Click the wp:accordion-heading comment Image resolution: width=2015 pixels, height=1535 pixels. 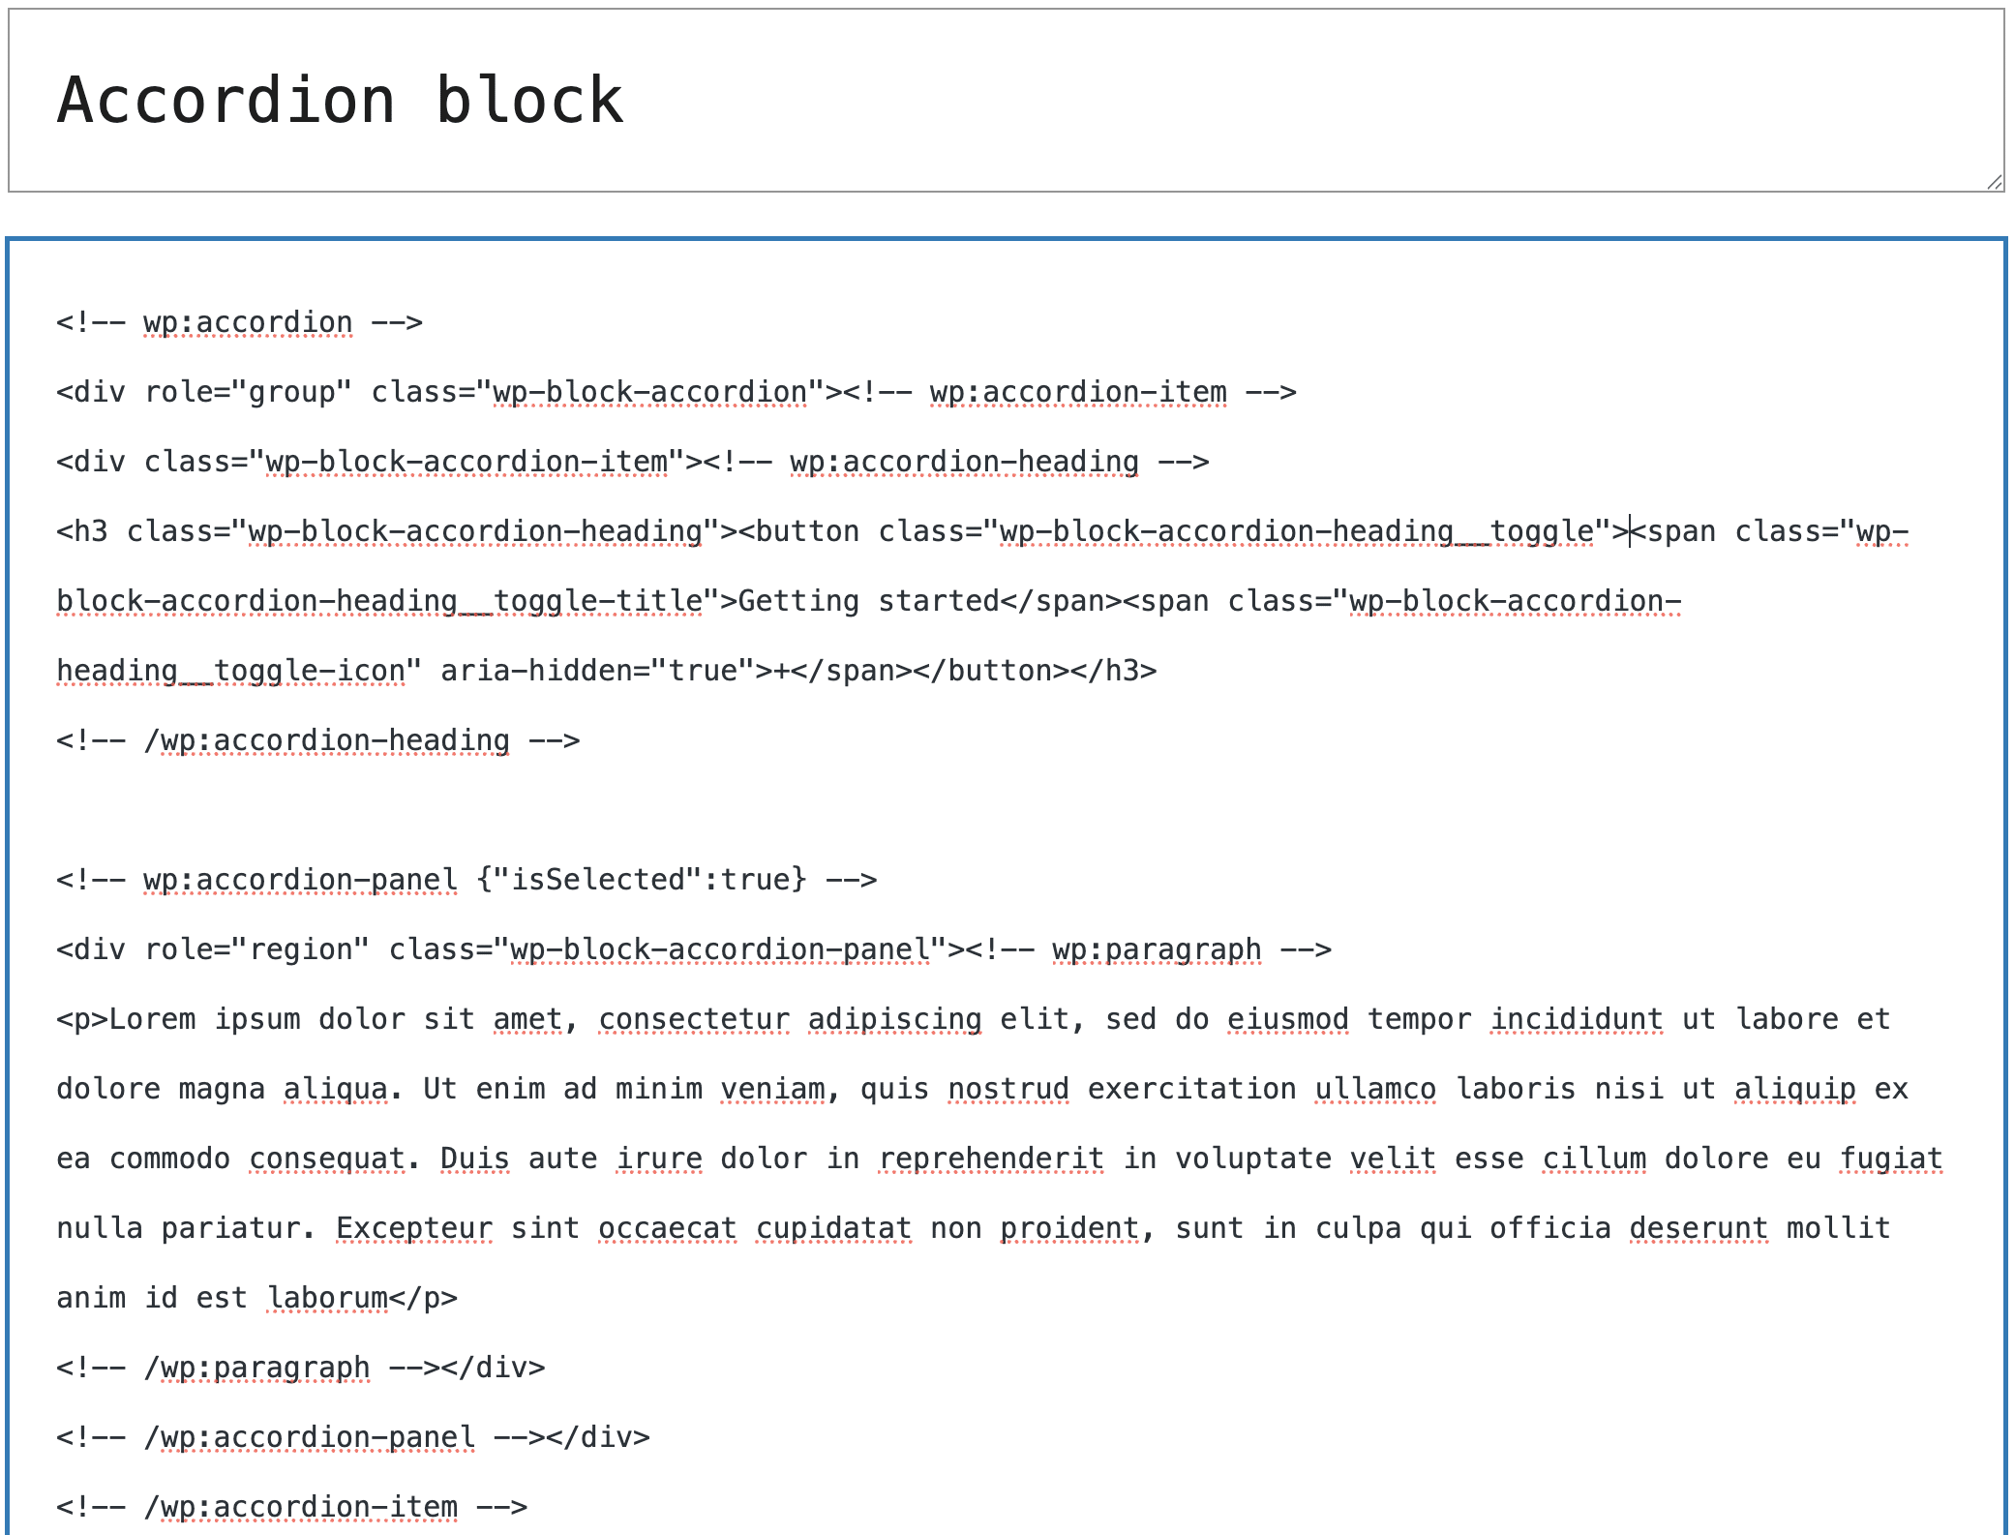click(963, 462)
